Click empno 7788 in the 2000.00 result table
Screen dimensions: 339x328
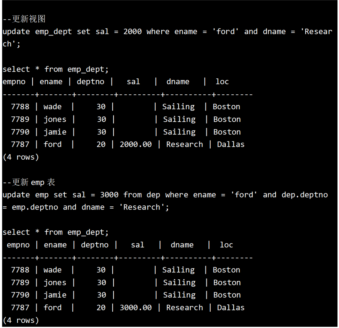(20, 107)
